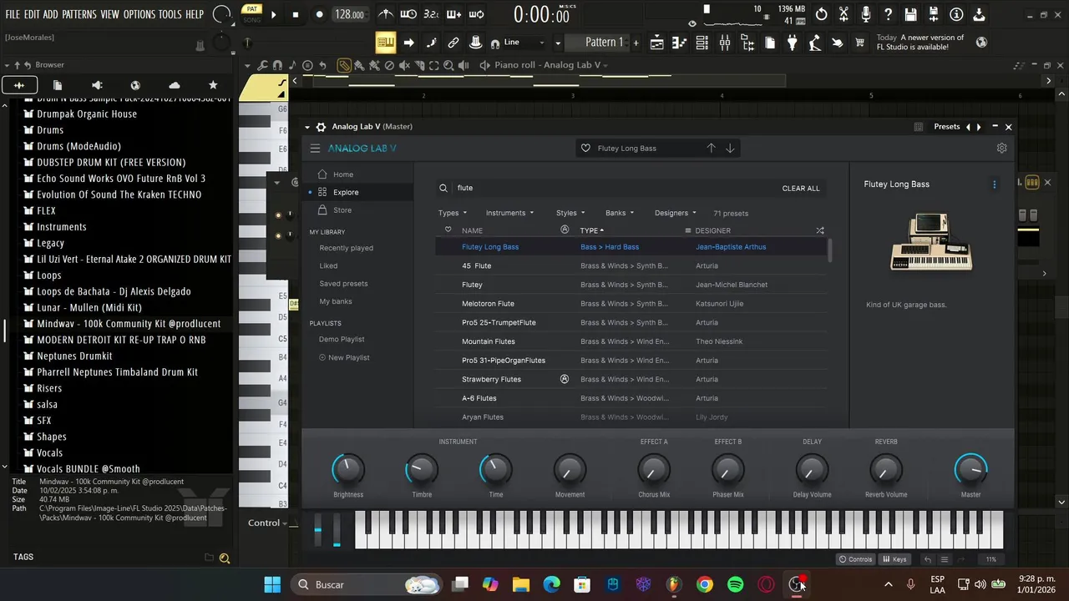Go to previous preset with up arrow
Viewport: 1069px width, 601px height.
711,148
